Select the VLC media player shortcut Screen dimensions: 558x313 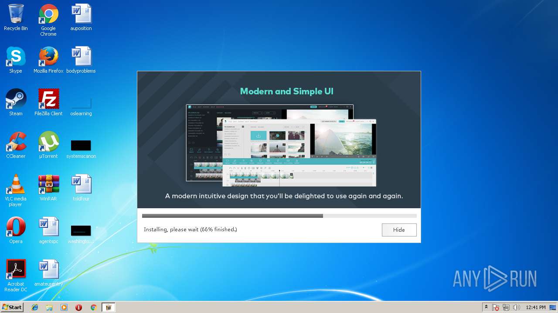point(16,190)
